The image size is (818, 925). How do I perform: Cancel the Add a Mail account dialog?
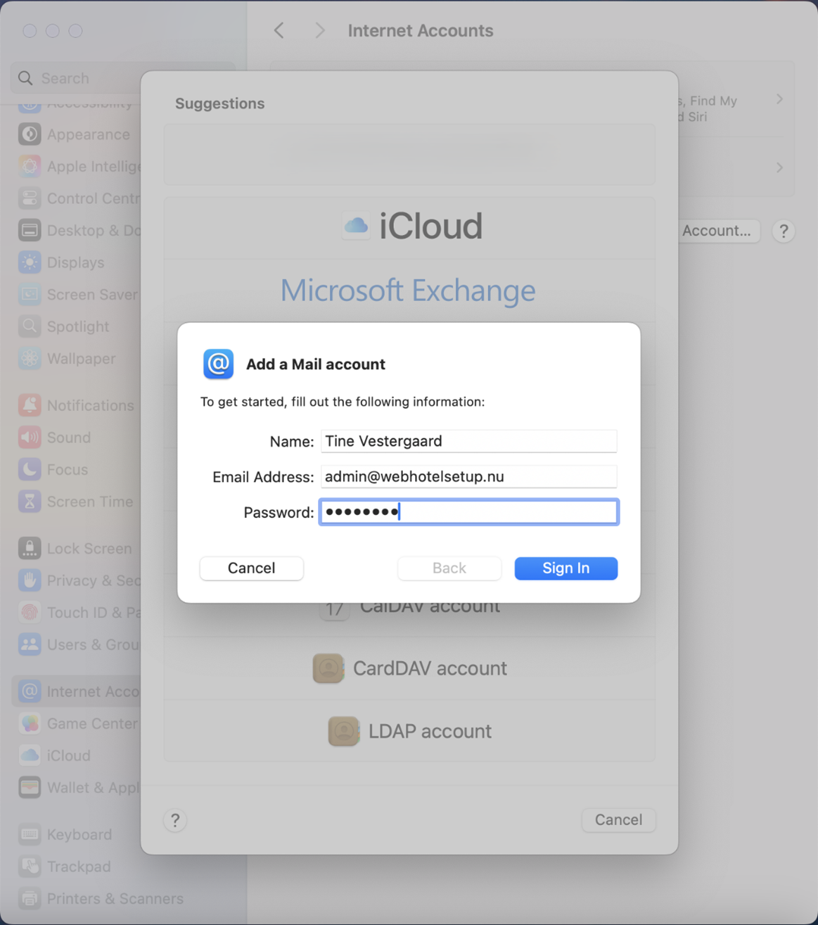(251, 568)
